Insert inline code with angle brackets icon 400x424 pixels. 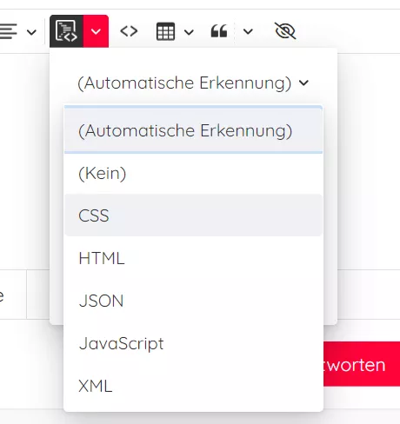point(129,31)
